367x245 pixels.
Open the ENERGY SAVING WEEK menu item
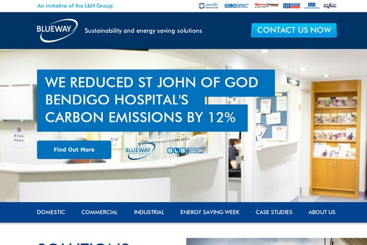coord(210,212)
